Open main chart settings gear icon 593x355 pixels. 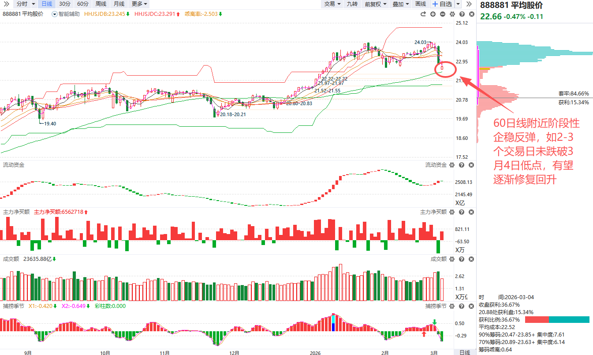coord(452,14)
